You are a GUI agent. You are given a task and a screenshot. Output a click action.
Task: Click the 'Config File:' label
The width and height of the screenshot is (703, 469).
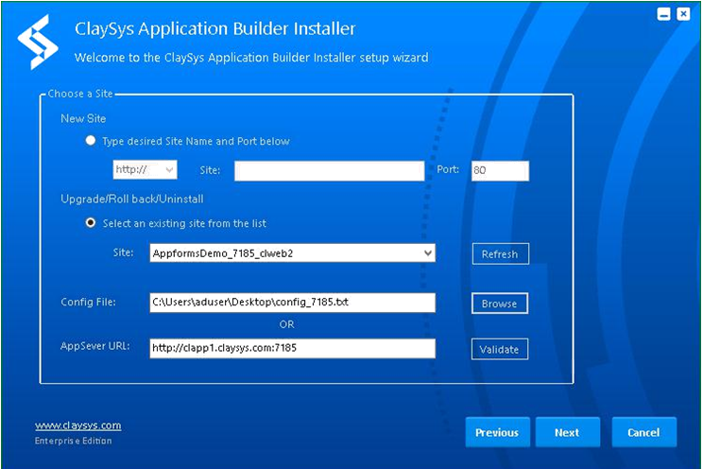pyautogui.click(x=88, y=302)
